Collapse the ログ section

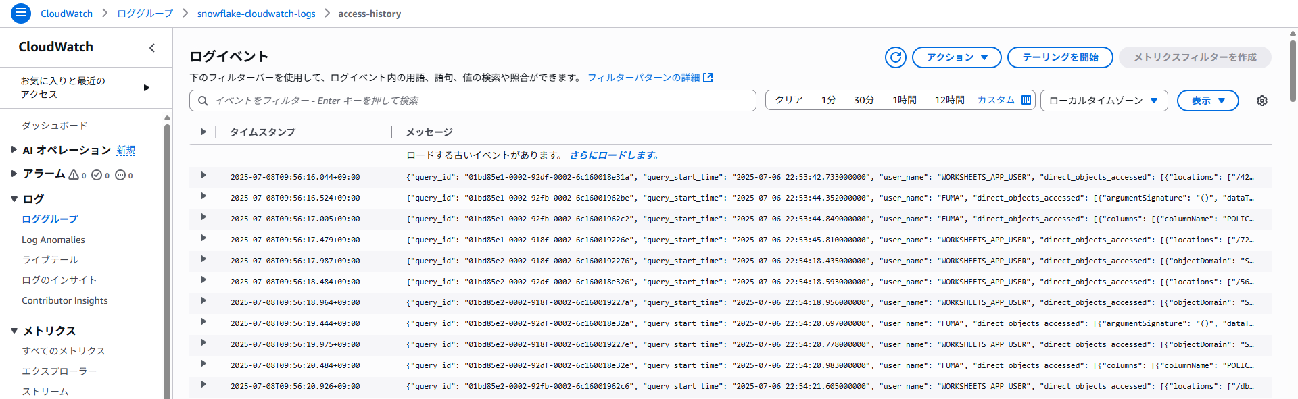click(14, 199)
